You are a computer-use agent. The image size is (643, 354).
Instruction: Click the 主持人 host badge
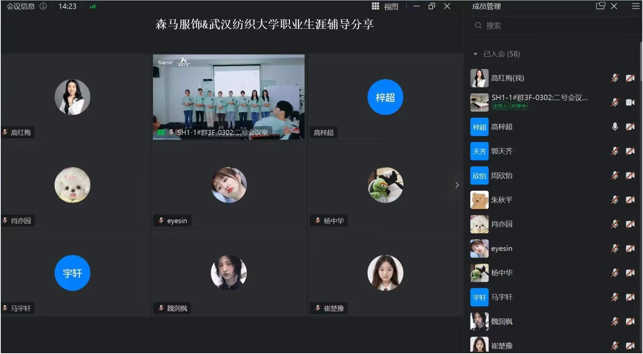500,106
